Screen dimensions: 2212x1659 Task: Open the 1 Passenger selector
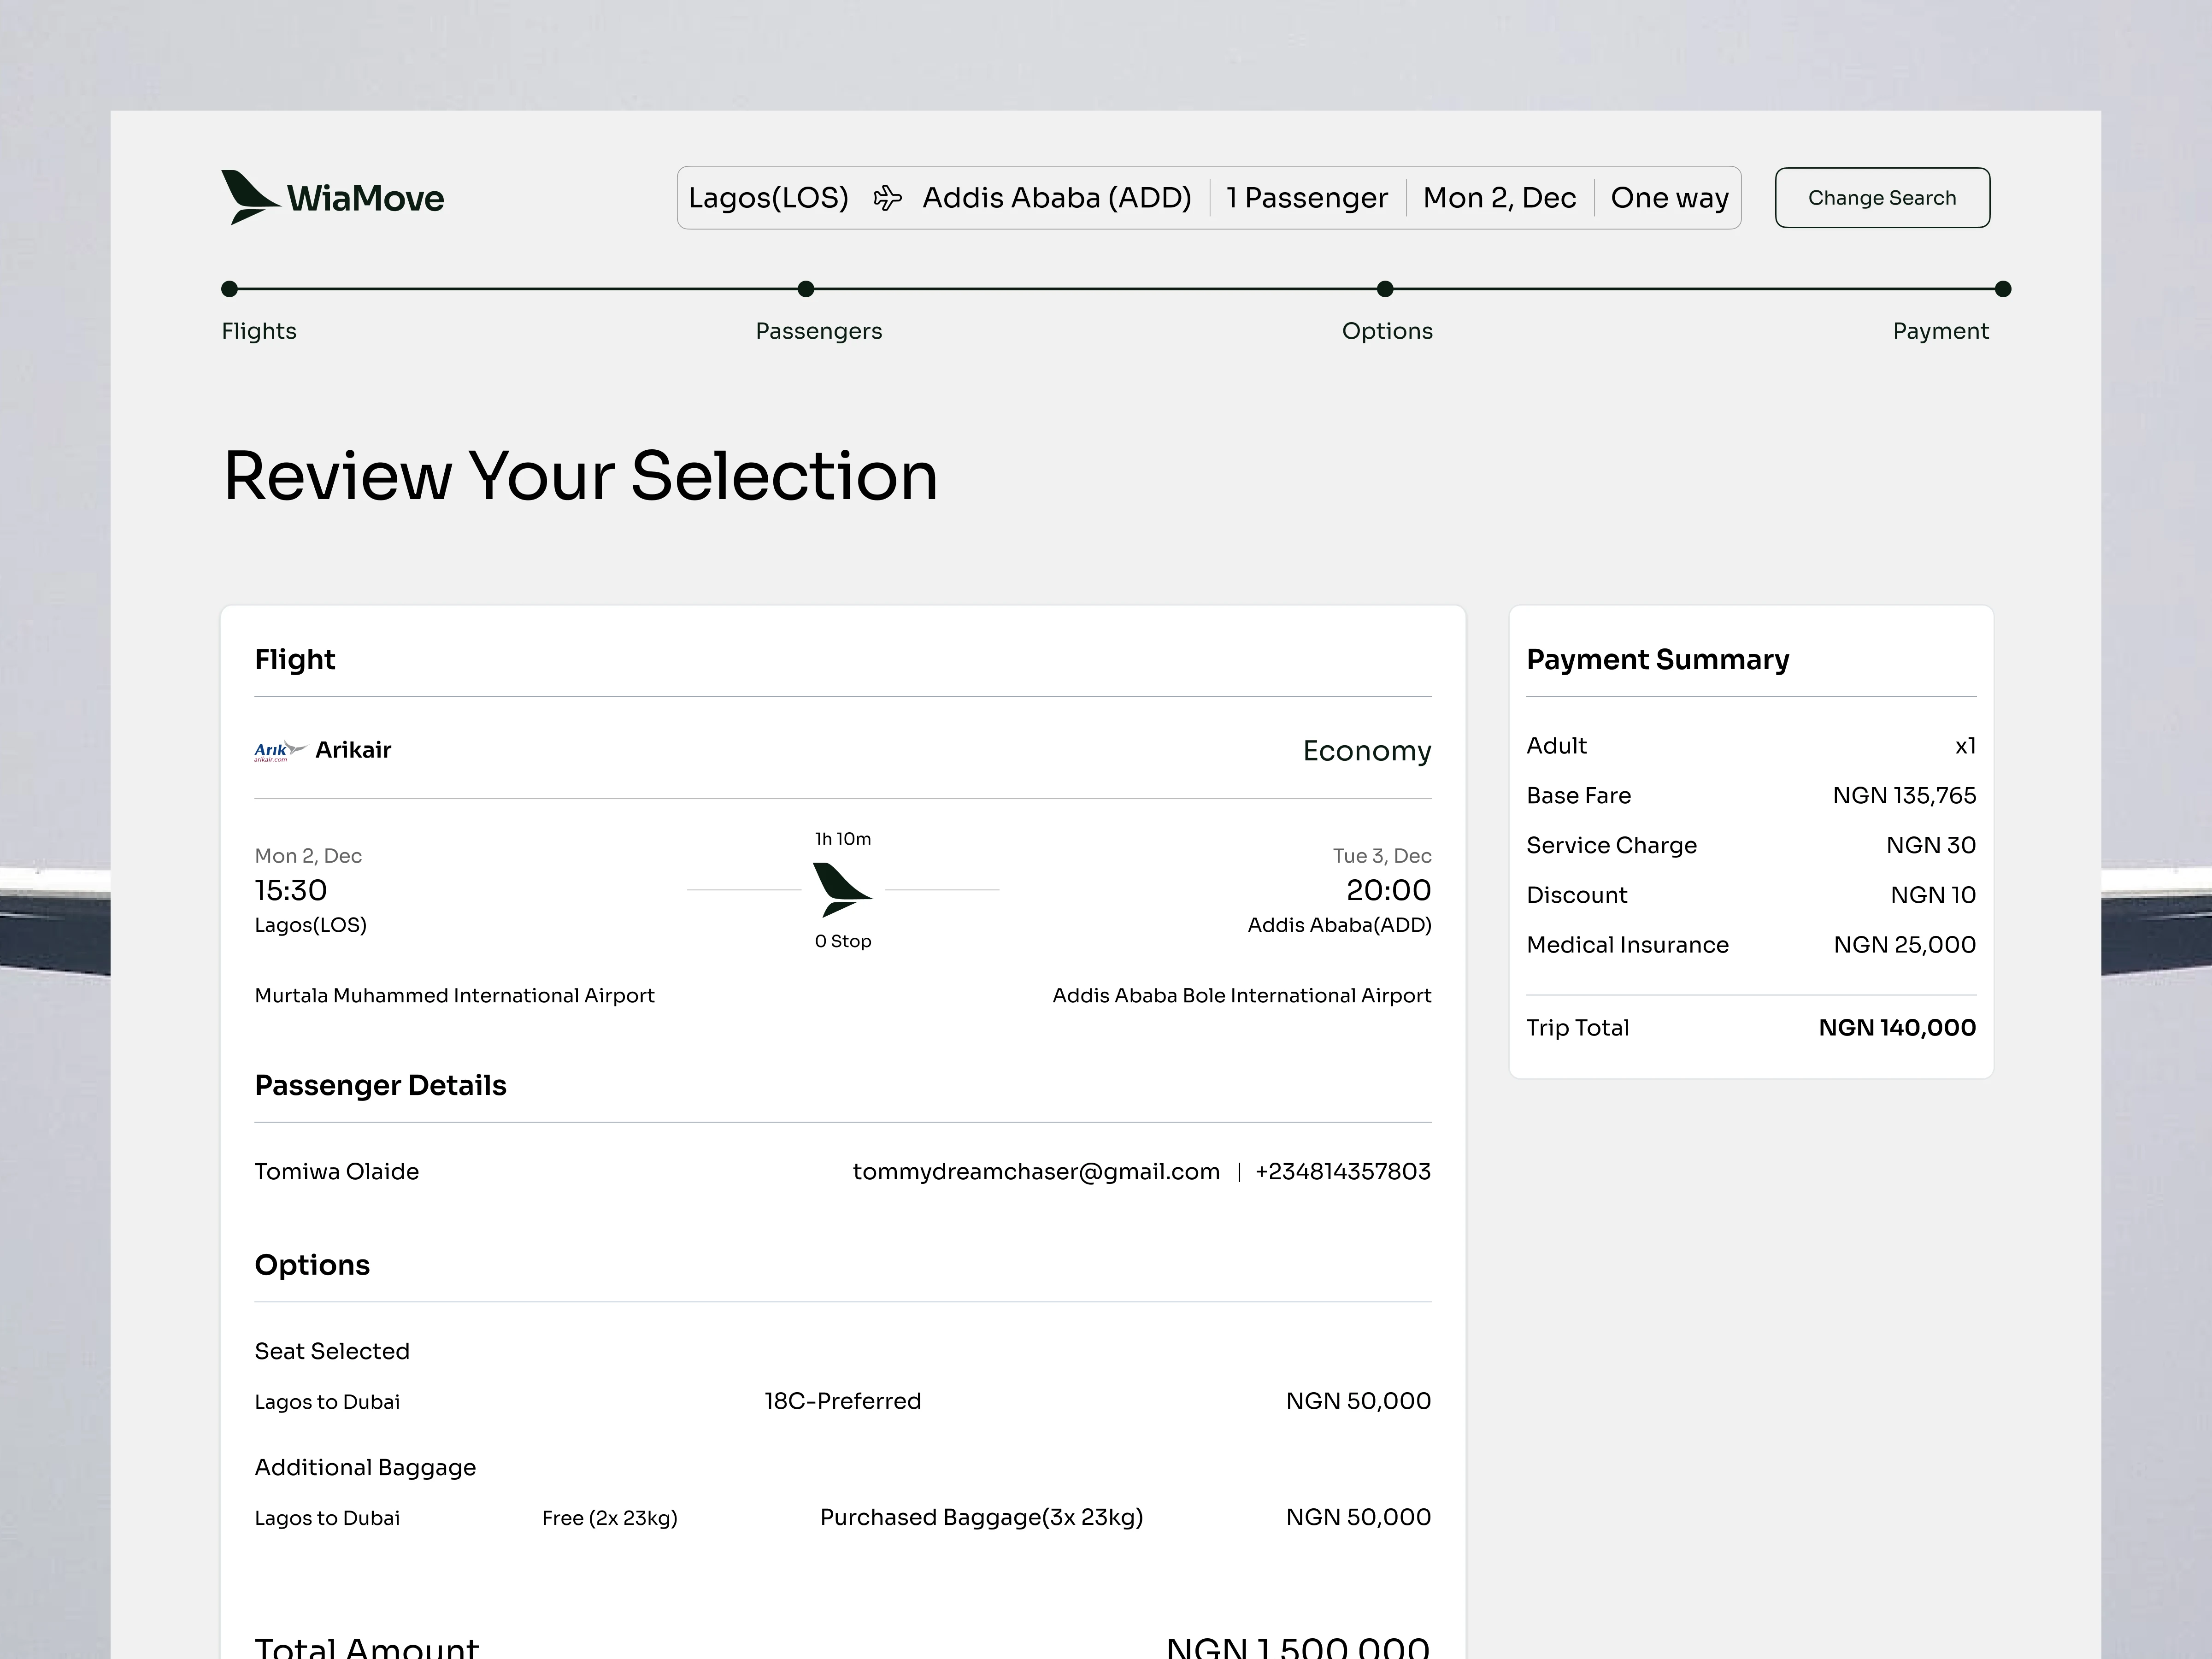[x=1306, y=198]
